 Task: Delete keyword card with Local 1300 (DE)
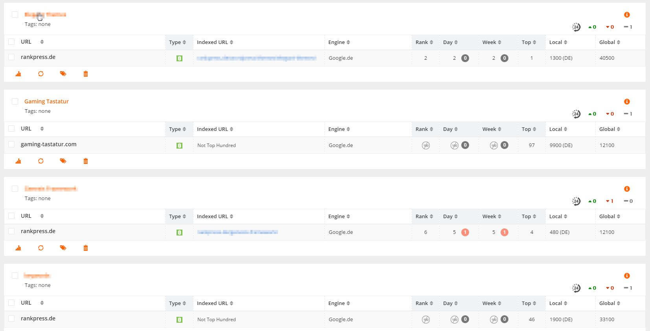tap(86, 74)
